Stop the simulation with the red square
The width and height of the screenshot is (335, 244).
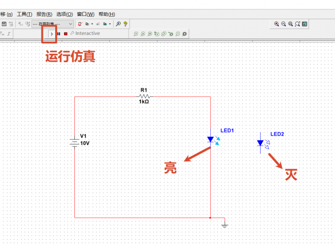pyautogui.click(x=66, y=34)
